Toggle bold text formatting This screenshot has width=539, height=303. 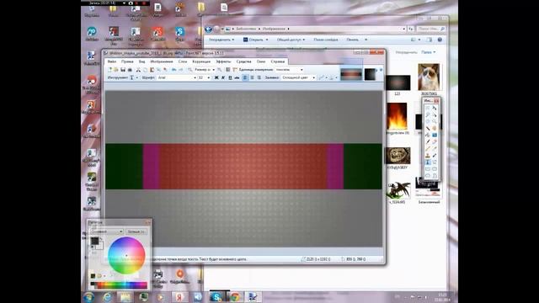click(x=216, y=77)
